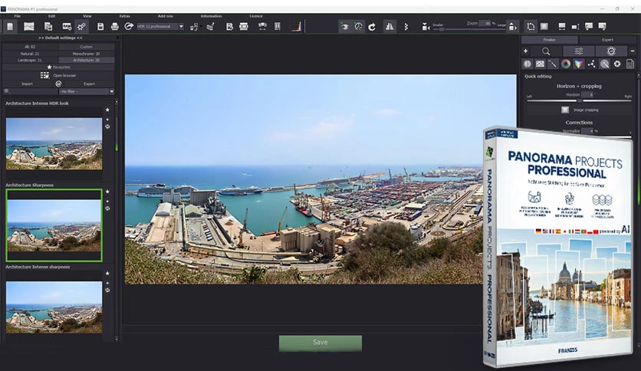
Task: Click the print icon in the toolbar
Action: click(115, 27)
